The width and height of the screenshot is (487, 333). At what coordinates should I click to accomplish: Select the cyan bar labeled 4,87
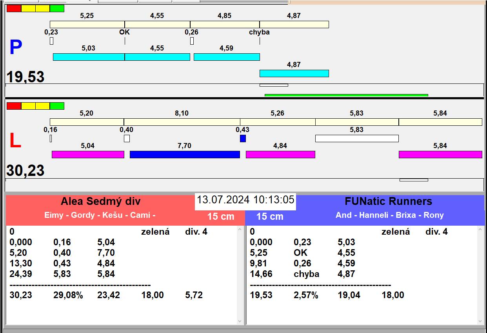(x=294, y=73)
